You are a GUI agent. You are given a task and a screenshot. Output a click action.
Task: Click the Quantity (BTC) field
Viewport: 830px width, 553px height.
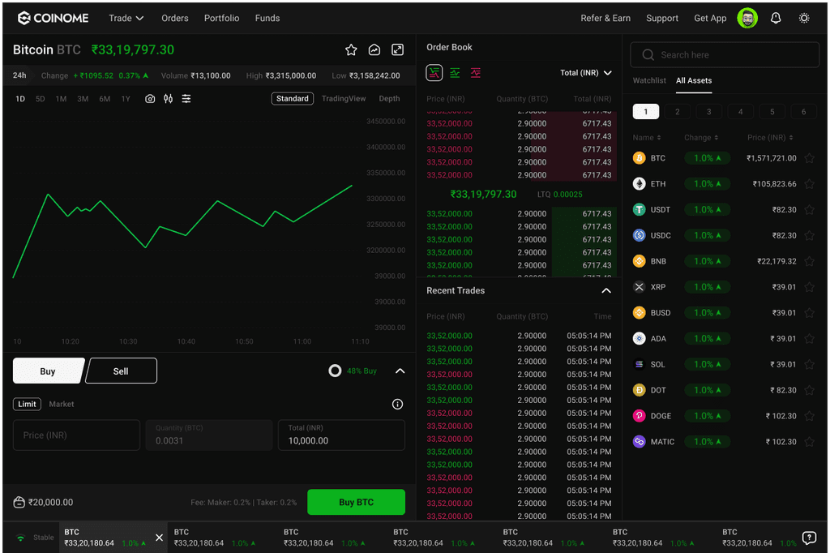click(x=209, y=435)
